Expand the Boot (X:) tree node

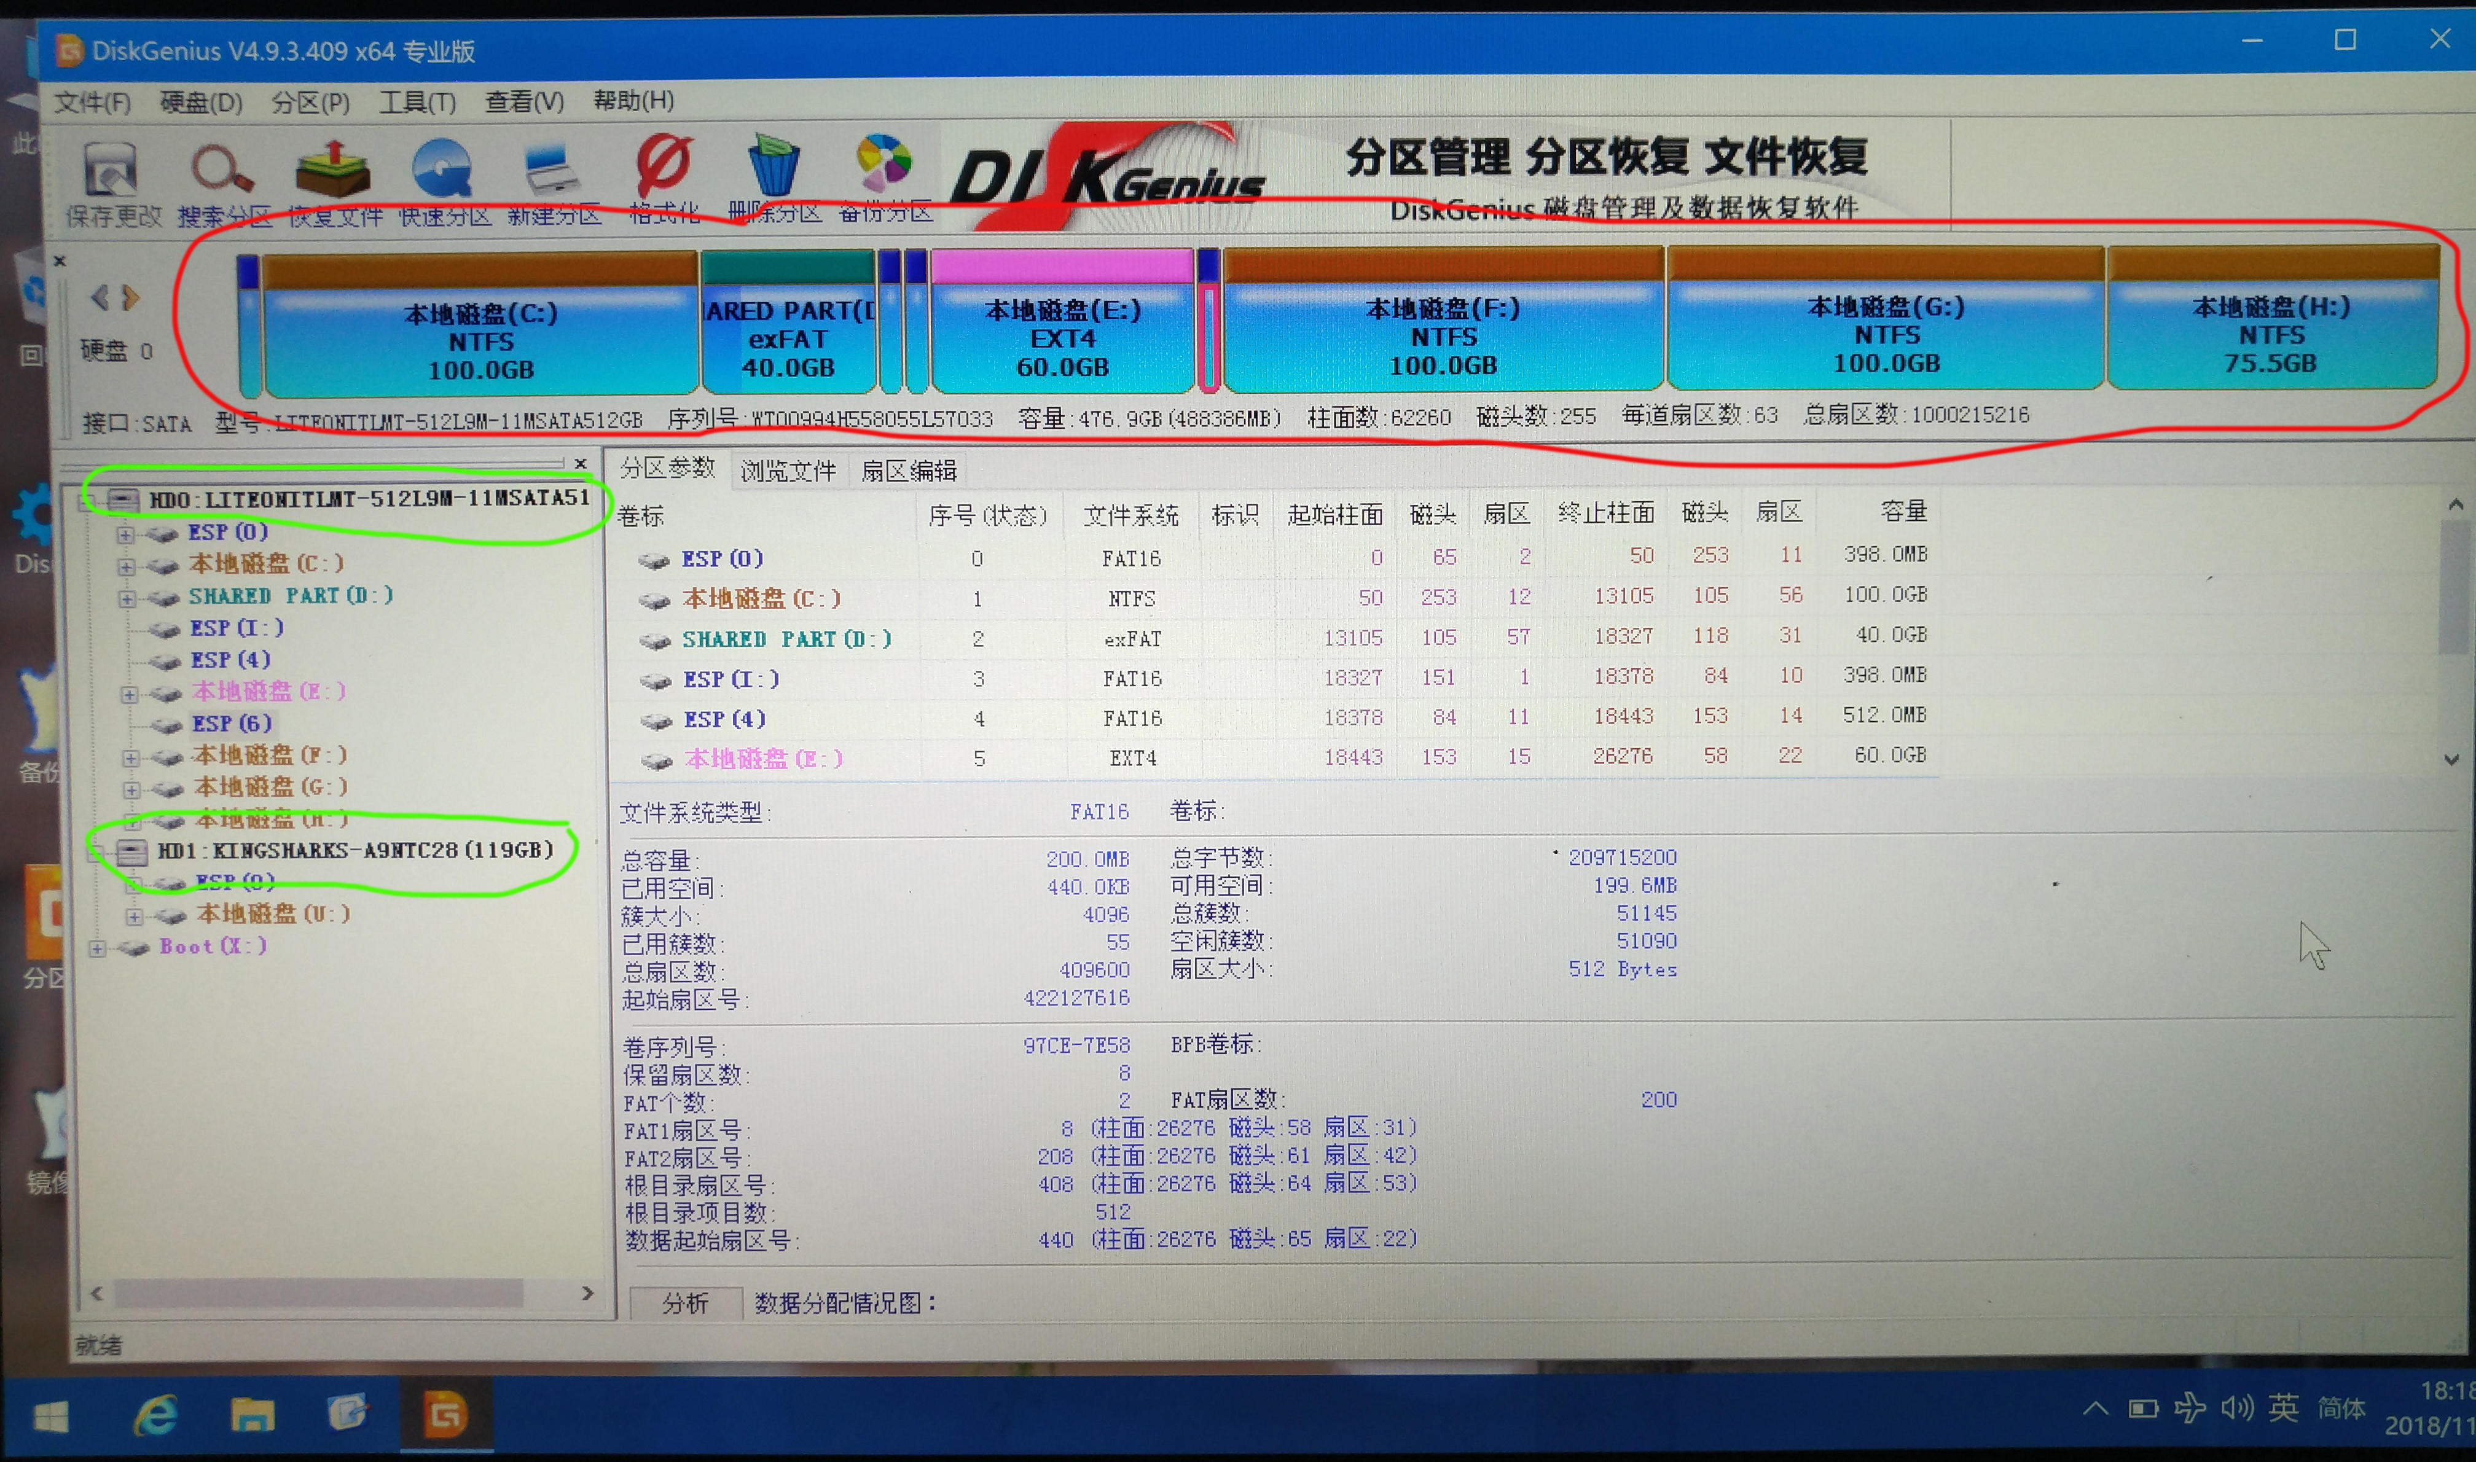[x=96, y=948]
